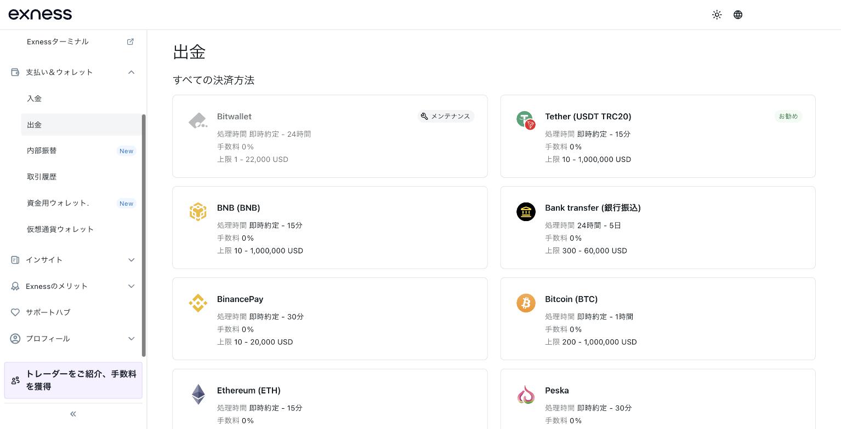Select Ethereum (ETH) withdrawal method

coord(330,399)
